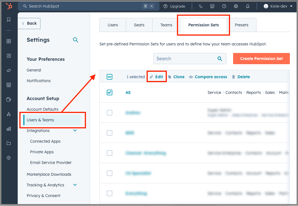Toggle the header select-all checkbox

(x=110, y=77)
